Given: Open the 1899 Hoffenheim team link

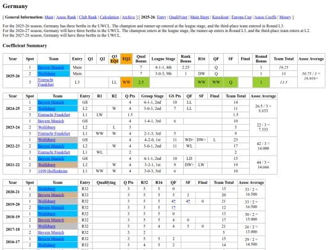Looking at the screenshot, I should tap(52, 171).
